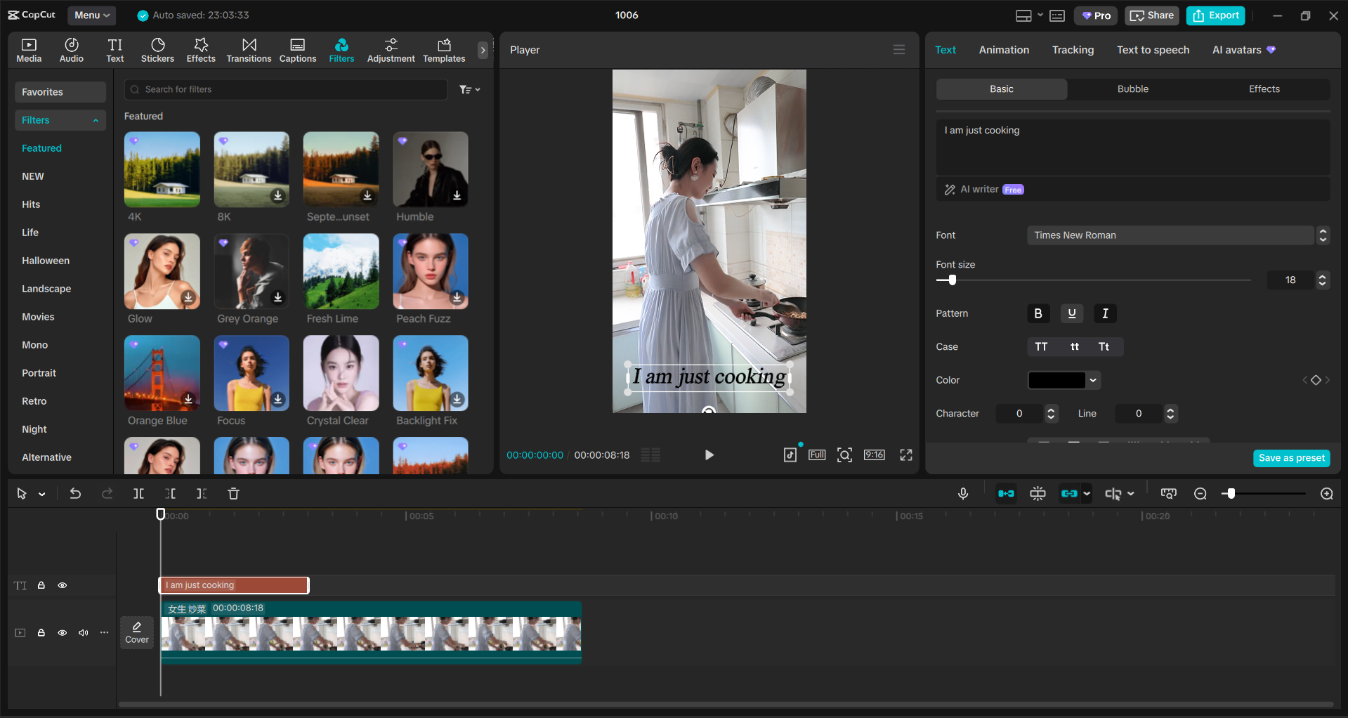Click the TikTok preview icon below the player
This screenshot has height=718, width=1348.
(790, 455)
